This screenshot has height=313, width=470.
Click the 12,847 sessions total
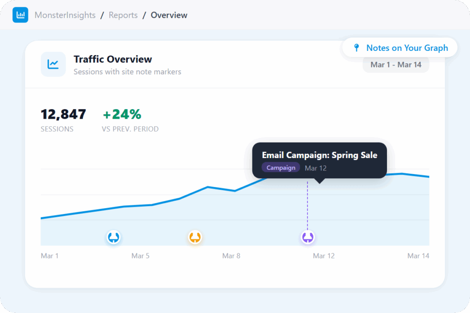point(63,114)
